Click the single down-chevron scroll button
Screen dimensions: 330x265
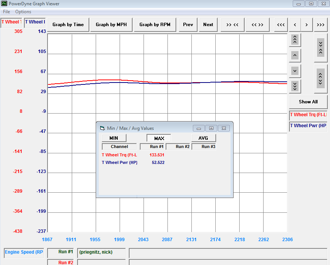tap(295, 70)
